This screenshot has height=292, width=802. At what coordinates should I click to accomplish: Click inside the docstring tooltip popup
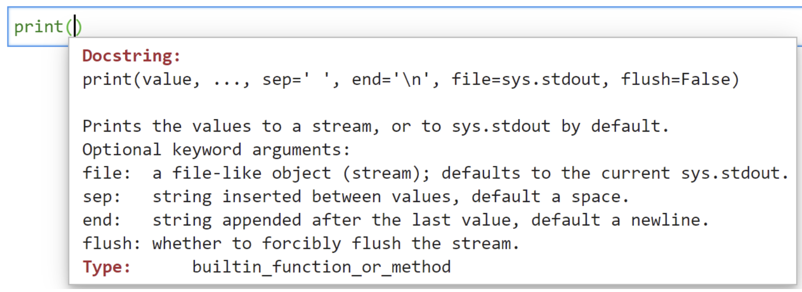[x=398, y=149]
